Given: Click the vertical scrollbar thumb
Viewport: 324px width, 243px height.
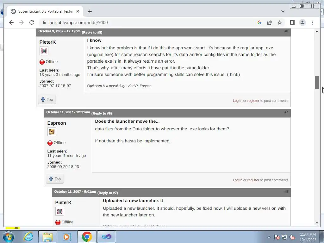Looking at the screenshot, I should point(317,83).
